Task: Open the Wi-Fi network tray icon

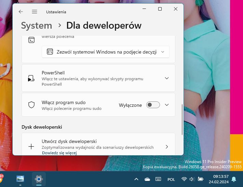Action: [x=184, y=179]
